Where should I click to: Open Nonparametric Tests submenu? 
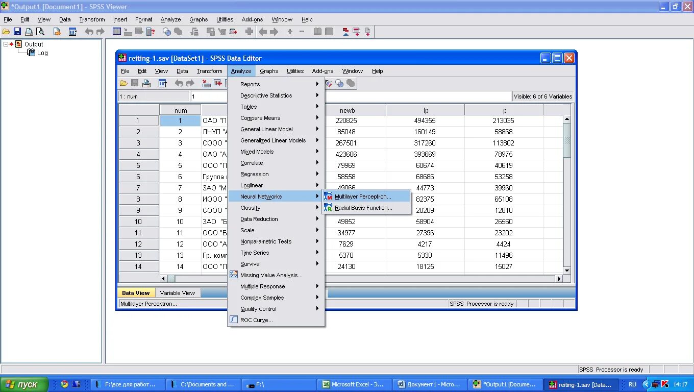click(276, 241)
